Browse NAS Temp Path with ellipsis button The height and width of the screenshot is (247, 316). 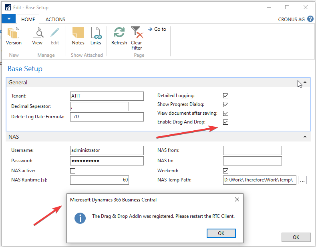302,180
